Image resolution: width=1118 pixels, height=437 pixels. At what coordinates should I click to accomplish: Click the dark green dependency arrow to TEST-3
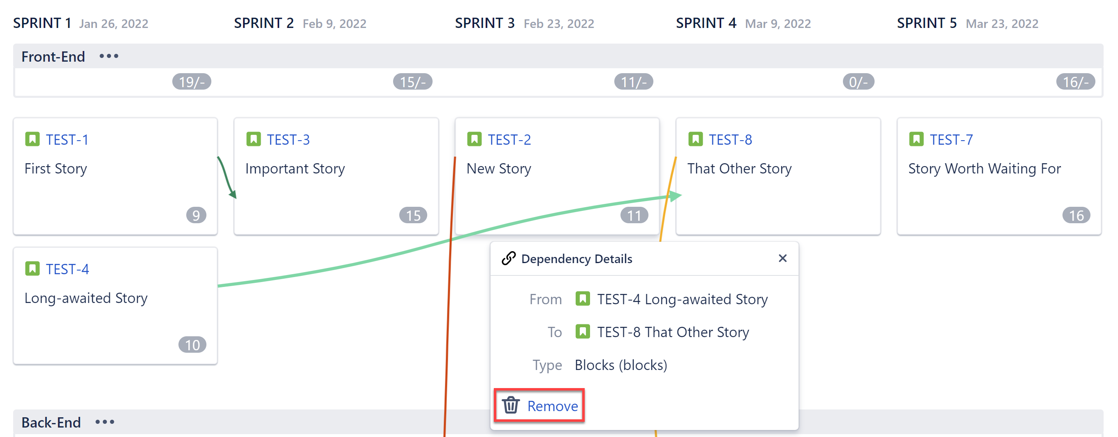click(226, 177)
